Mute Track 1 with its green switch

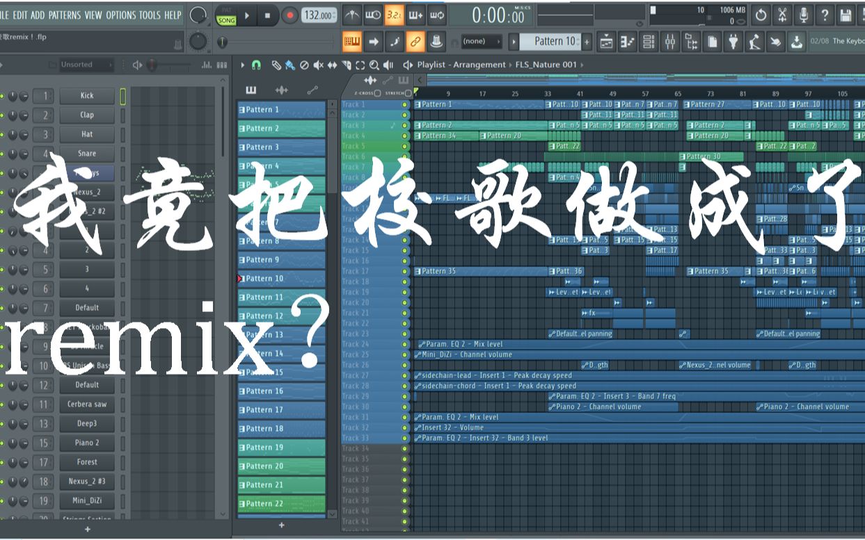405,104
